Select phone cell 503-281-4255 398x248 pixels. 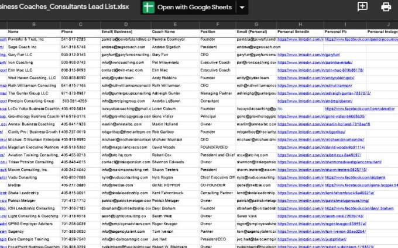80,101
